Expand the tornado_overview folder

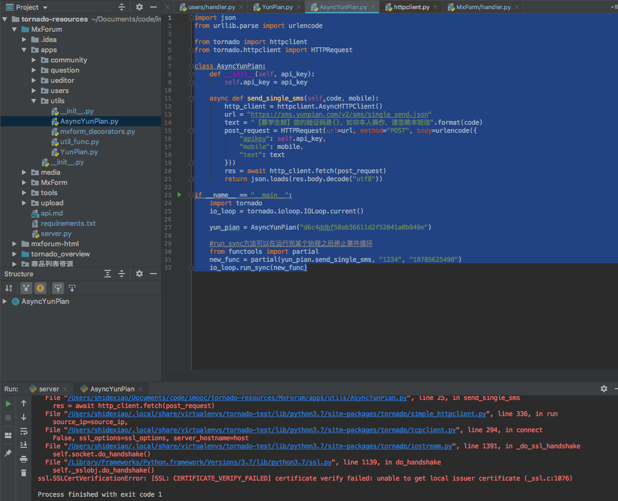[x=14, y=254]
